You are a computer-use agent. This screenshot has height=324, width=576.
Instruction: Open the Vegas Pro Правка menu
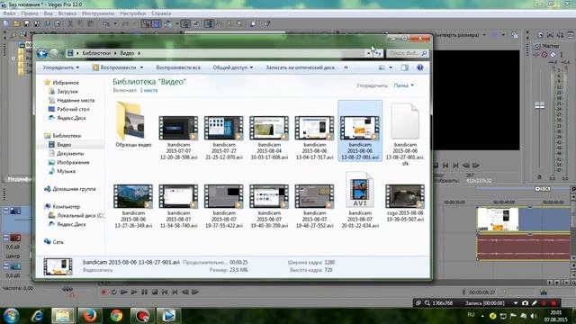(30, 13)
